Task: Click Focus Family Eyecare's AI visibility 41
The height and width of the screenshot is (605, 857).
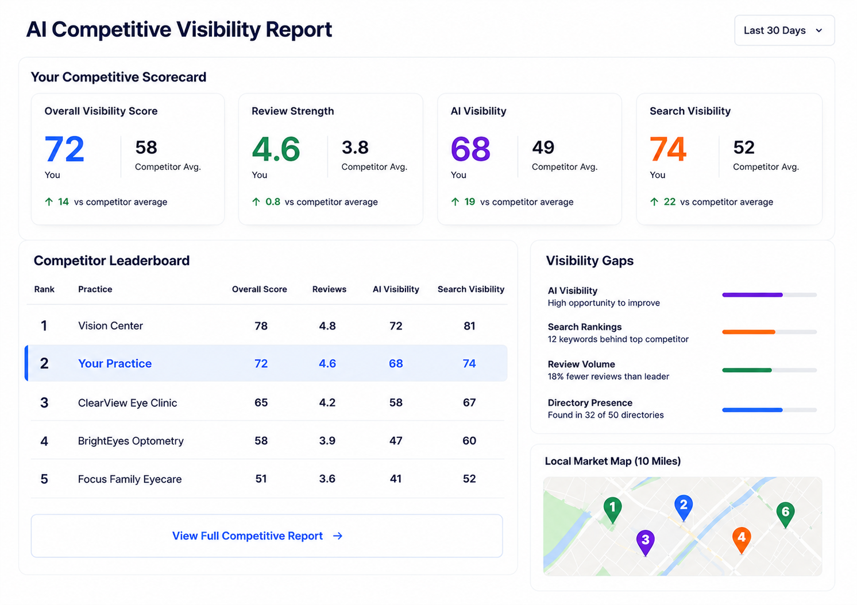Action: click(396, 479)
